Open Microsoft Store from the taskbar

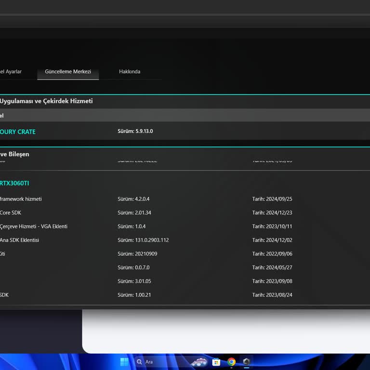216,362
